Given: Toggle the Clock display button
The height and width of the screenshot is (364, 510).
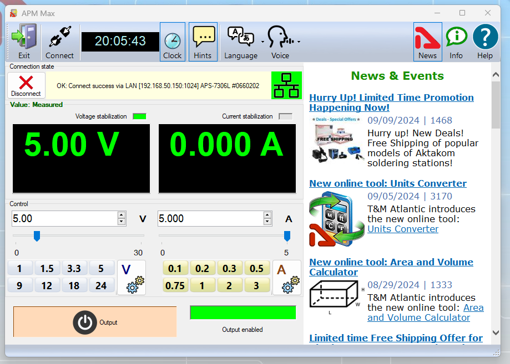Looking at the screenshot, I should pos(173,42).
